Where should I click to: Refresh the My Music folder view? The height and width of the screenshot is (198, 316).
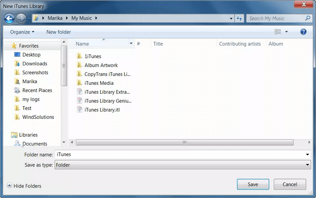[x=239, y=18]
